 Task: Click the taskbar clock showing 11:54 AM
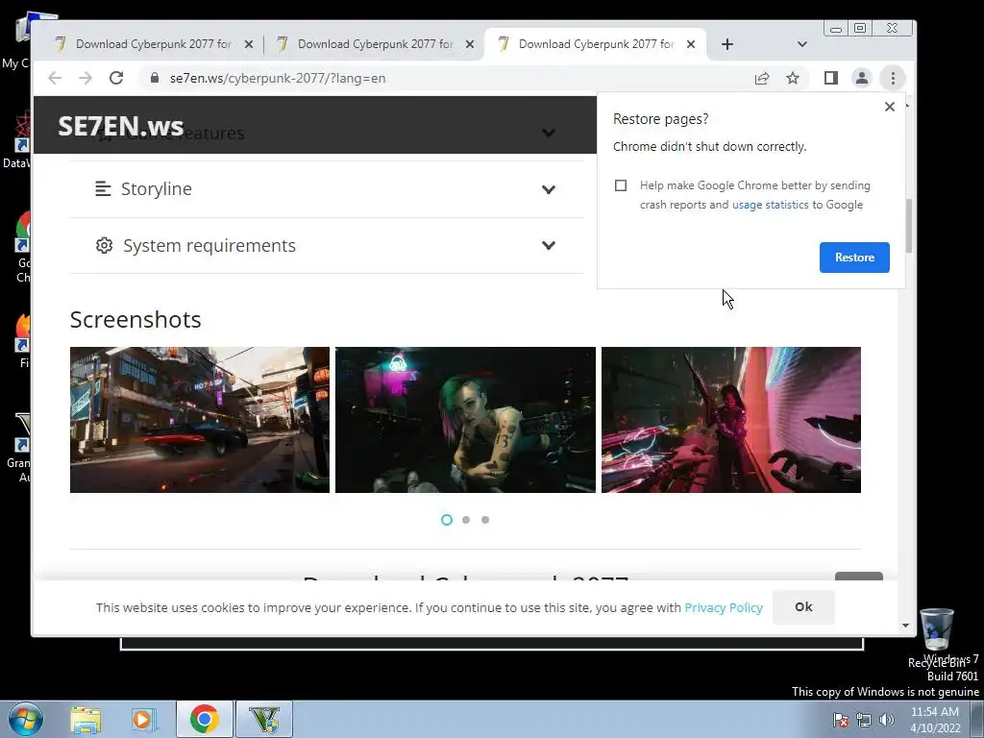click(x=935, y=720)
